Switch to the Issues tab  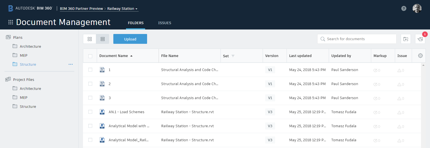[x=165, y=23]
